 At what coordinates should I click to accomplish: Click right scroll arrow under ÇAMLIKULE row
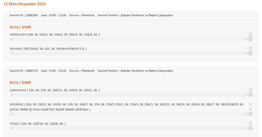click(246, 95)
